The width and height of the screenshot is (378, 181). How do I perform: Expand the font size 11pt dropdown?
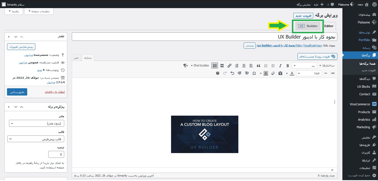coord(309,73)
